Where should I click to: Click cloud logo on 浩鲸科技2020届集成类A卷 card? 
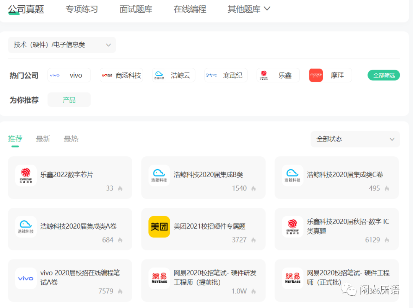26,227
